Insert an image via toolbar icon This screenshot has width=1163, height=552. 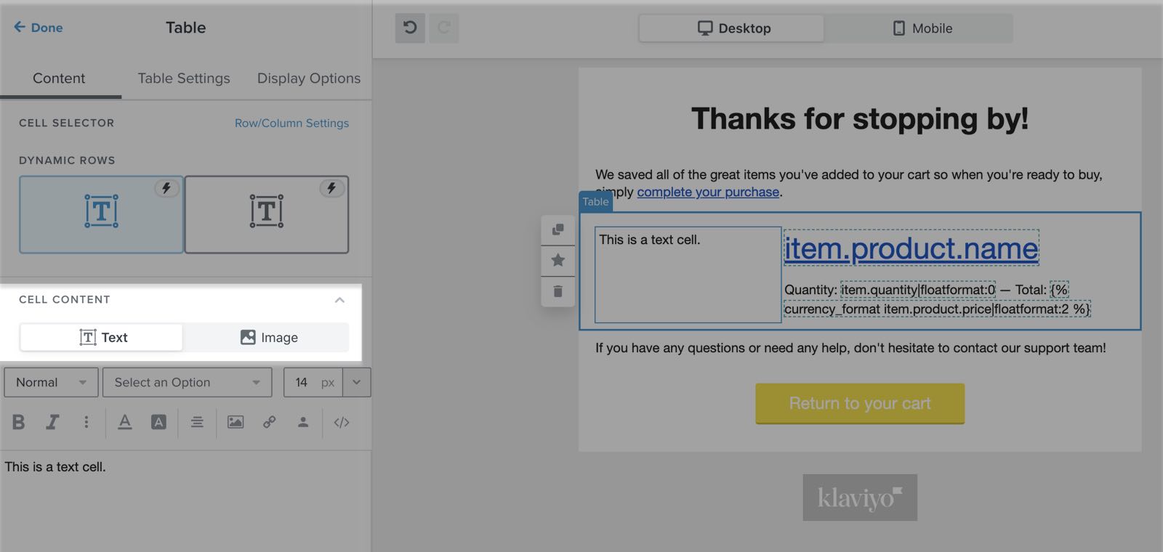[x=236, y=422]
